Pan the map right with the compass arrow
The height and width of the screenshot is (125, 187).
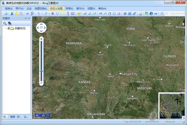pyautogui.click(x=45, y=28)
